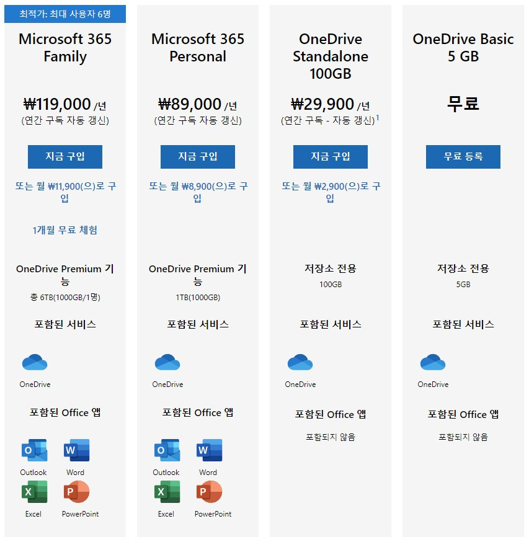
Task: Click 포함된 Office 앱 heading in Family plan
Action: (65, 412)
